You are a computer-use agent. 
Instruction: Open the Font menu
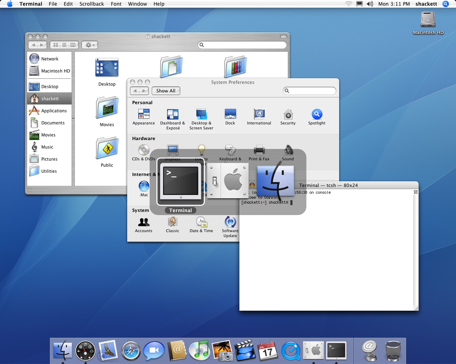(116, 4)
